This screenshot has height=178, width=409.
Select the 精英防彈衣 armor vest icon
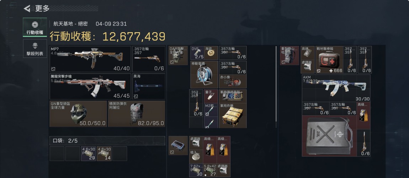pyautogui.click(x=137, y=114)
